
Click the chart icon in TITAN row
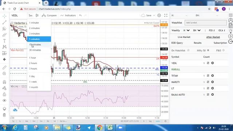(x=208, y=76)
